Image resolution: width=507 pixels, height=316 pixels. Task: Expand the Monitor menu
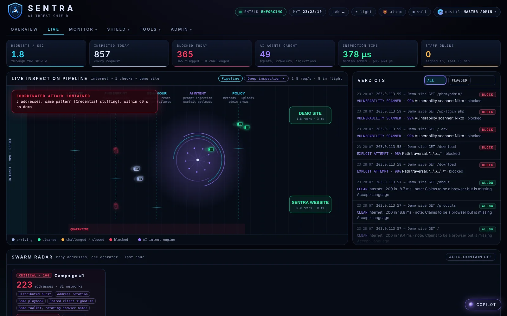83,29
